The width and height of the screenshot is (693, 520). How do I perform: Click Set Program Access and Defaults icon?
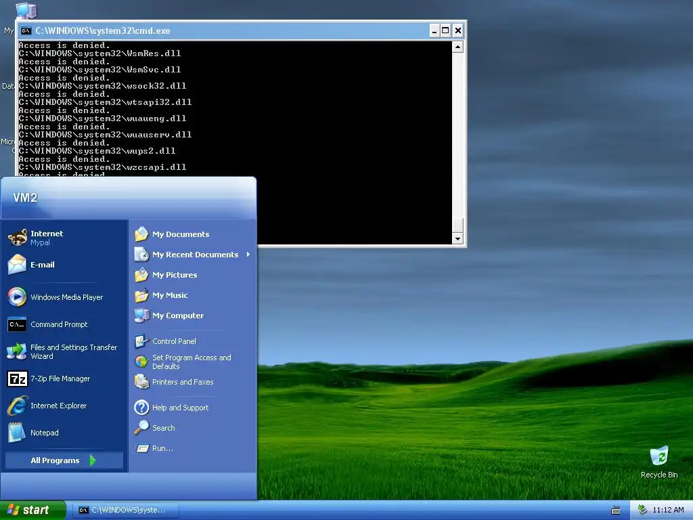[141, 362]
